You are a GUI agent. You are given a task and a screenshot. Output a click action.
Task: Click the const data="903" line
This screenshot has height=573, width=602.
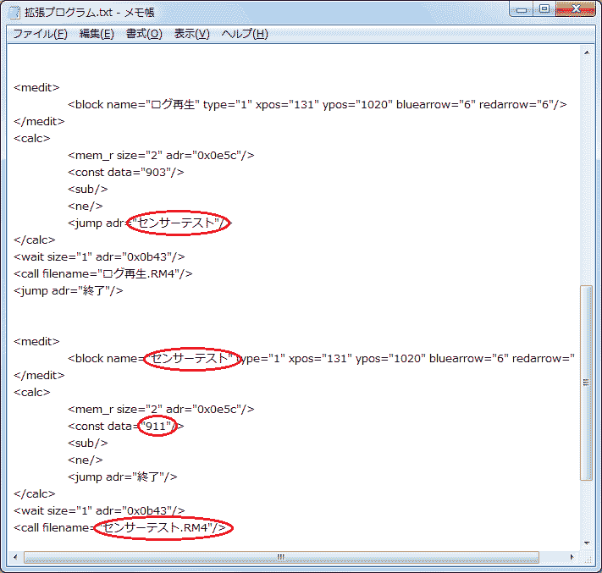126,173
